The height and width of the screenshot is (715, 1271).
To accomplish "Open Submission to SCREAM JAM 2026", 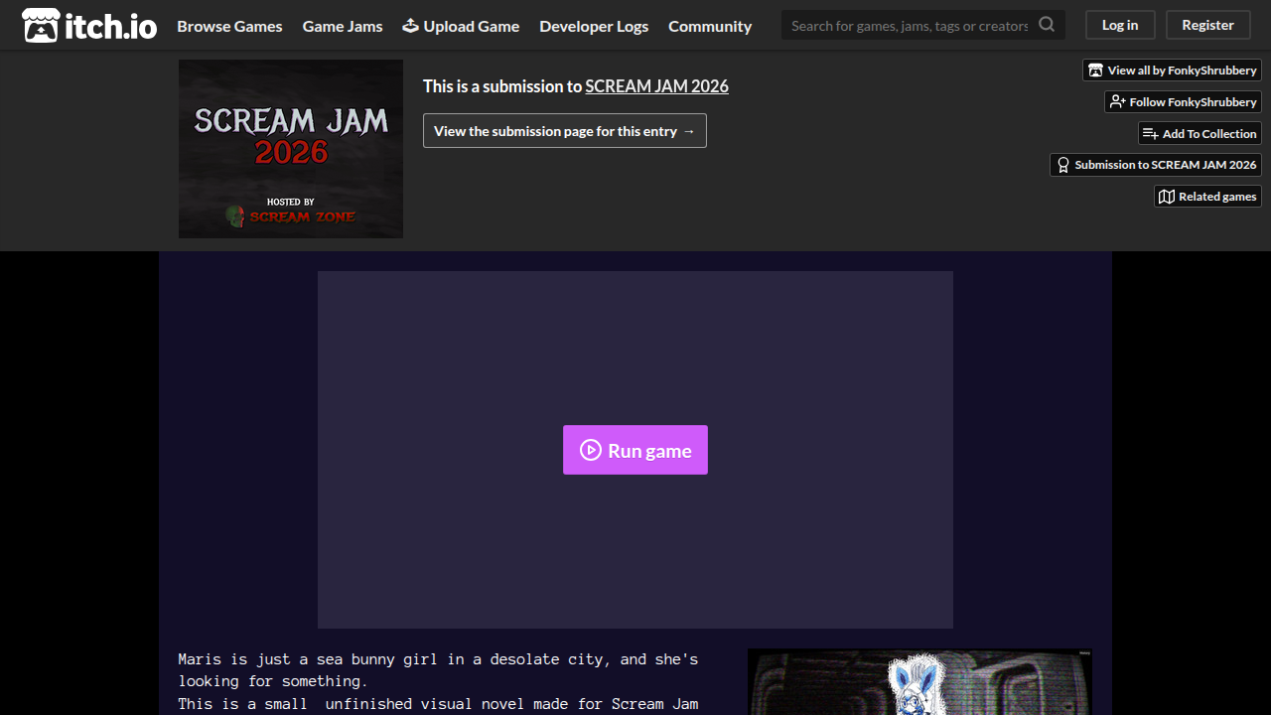I will [x=1156, y=165].
